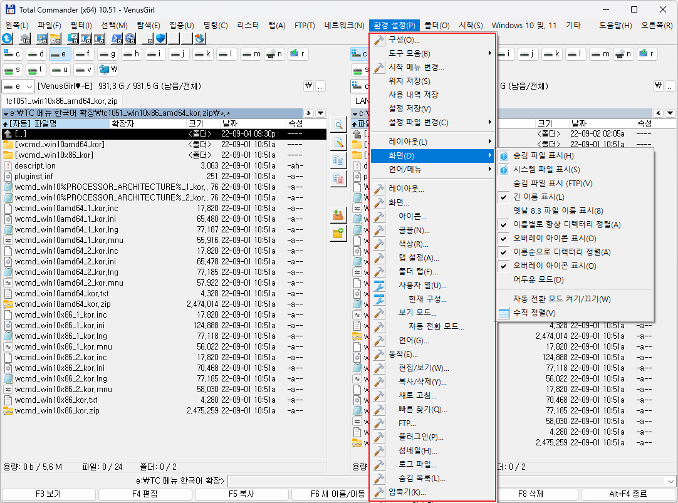The image size is (678, 503).
Task: Select drive r in left panel drive bar
Action: (298, 54)
